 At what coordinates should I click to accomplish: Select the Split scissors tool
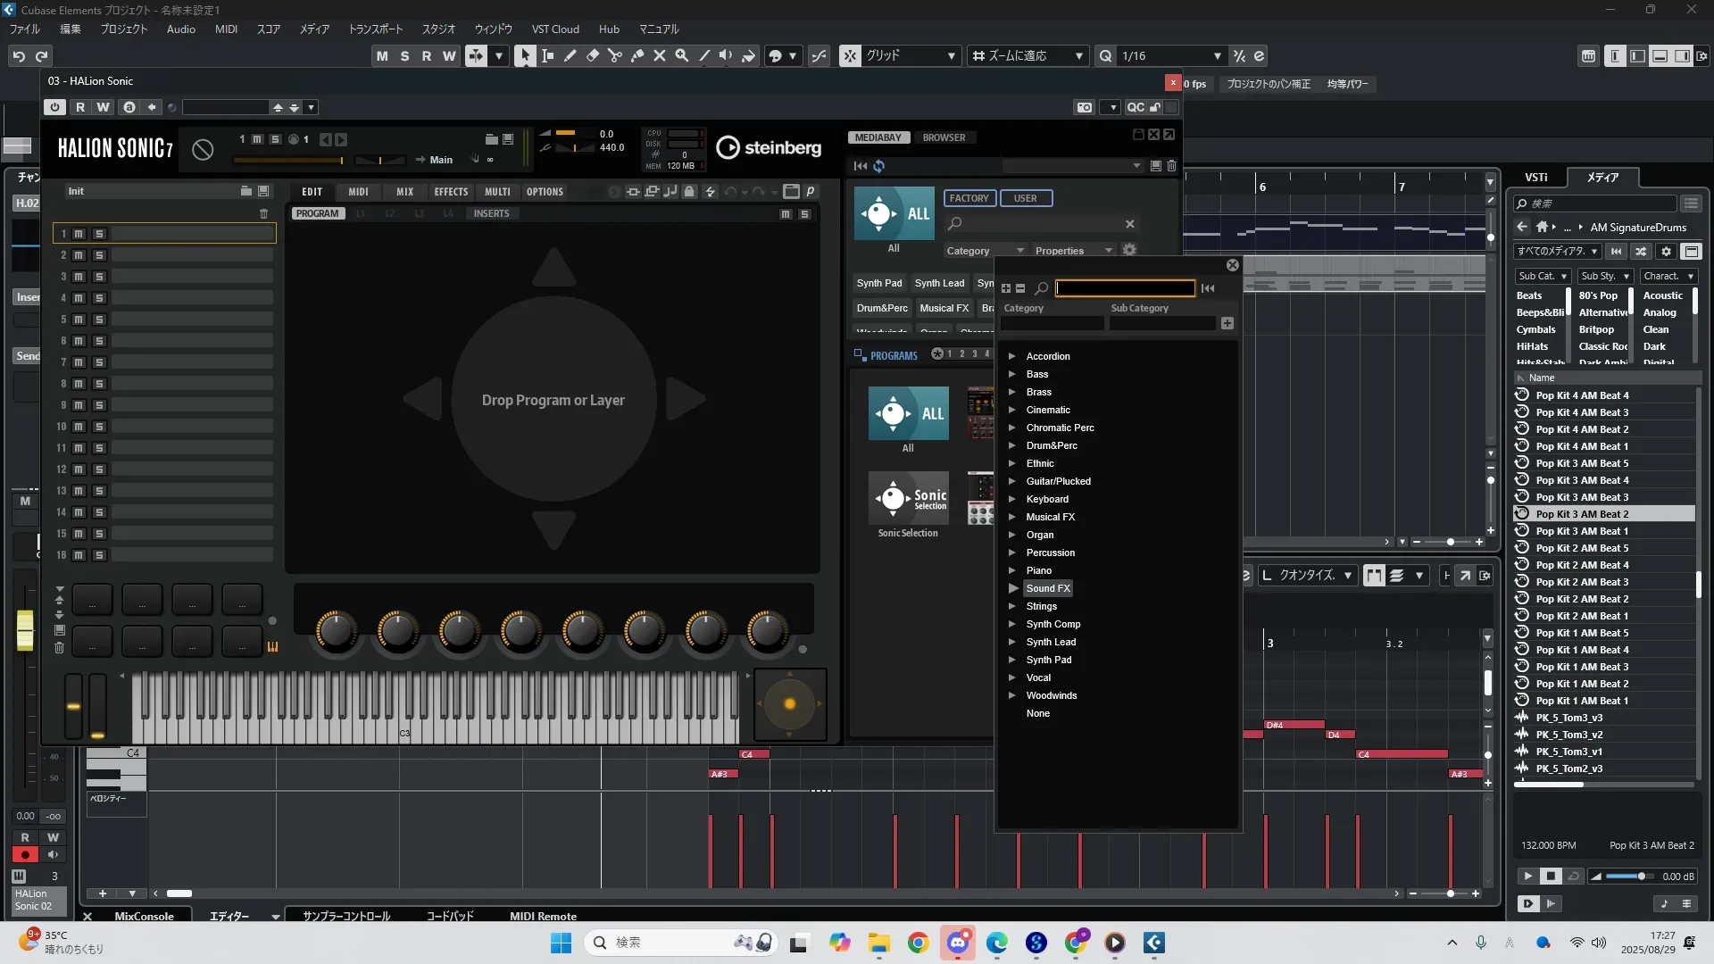pyautogui.click(x=614, y=55)
